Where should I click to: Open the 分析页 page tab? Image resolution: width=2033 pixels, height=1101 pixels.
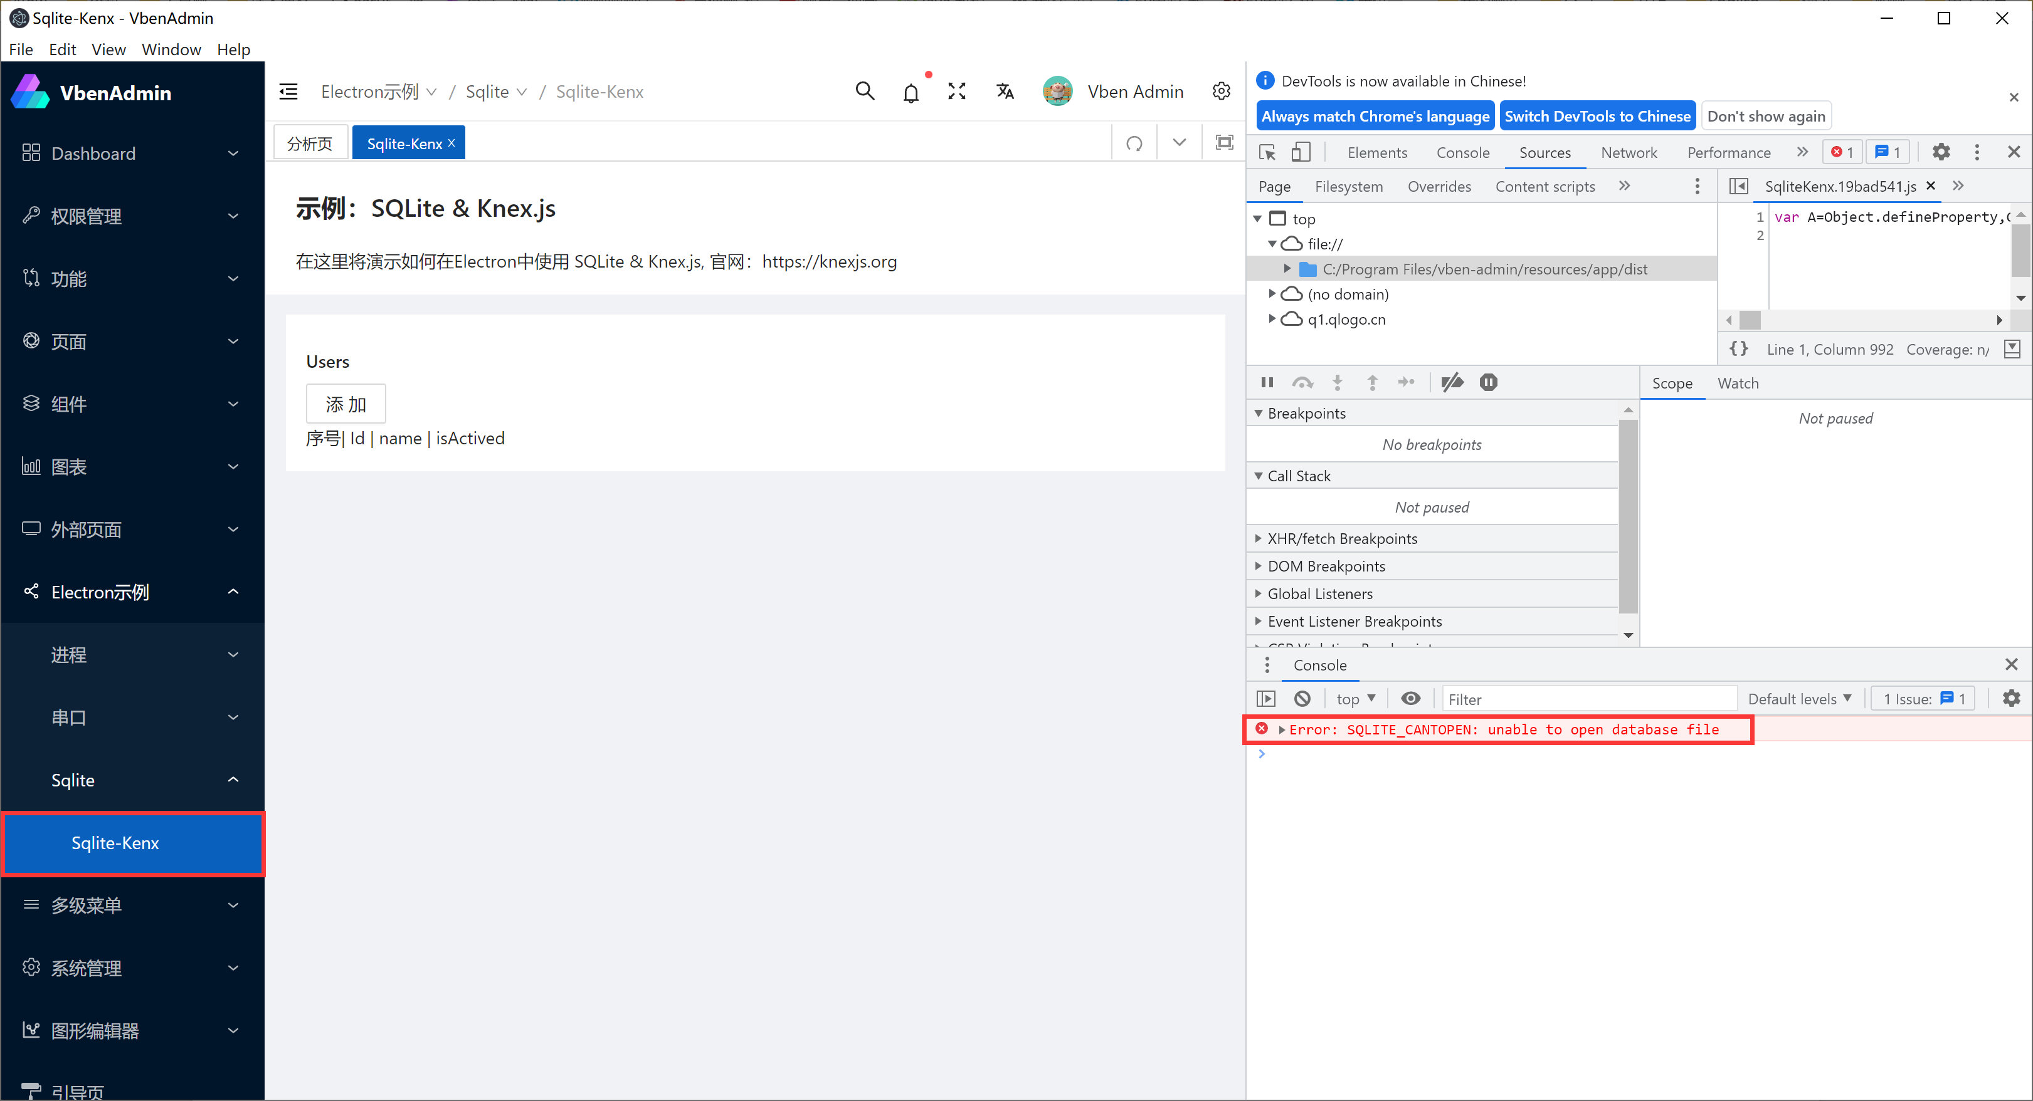[x=309, y=143]
